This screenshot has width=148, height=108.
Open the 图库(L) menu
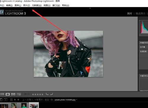[18, 5]
